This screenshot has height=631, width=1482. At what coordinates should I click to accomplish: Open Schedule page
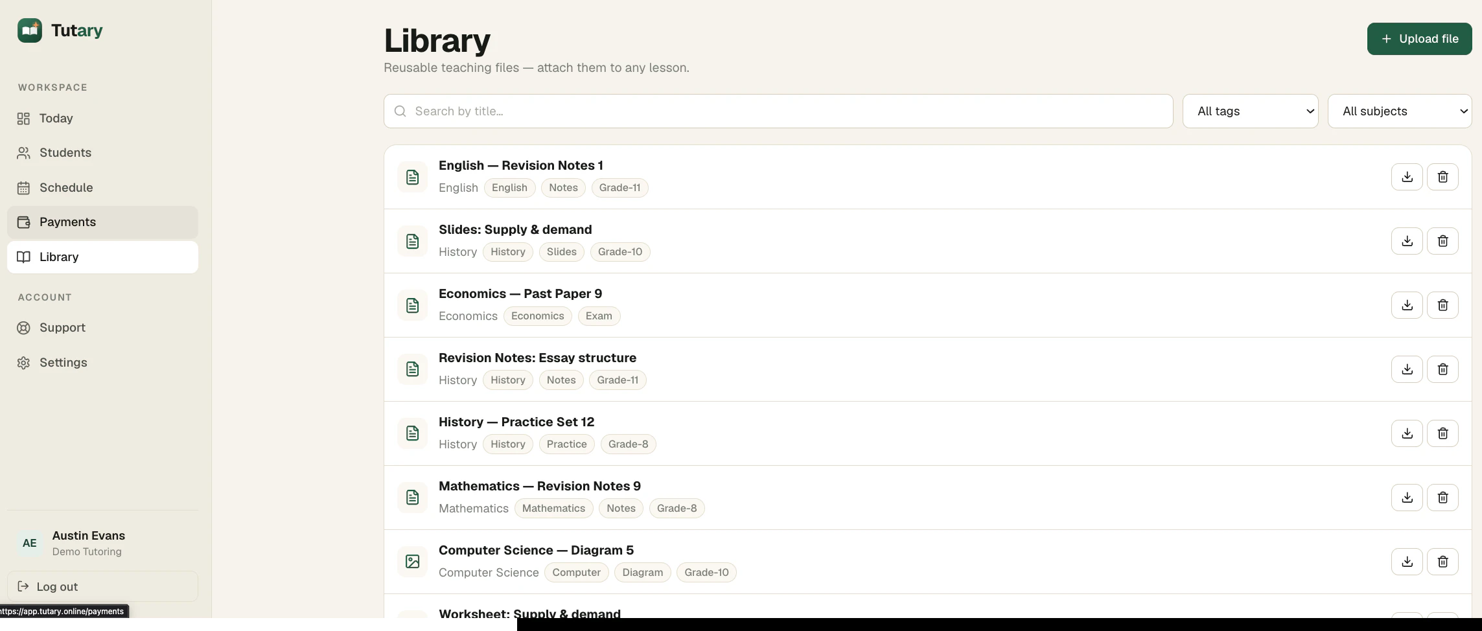[x=102, y=188]
